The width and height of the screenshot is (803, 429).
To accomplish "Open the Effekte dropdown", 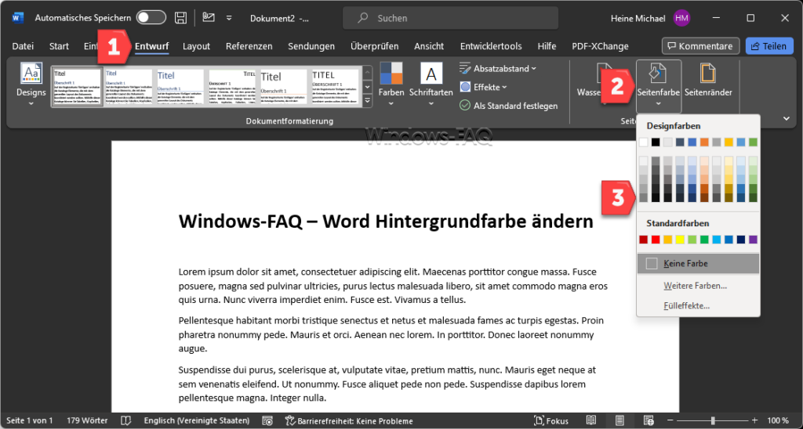I will (483, 87).
